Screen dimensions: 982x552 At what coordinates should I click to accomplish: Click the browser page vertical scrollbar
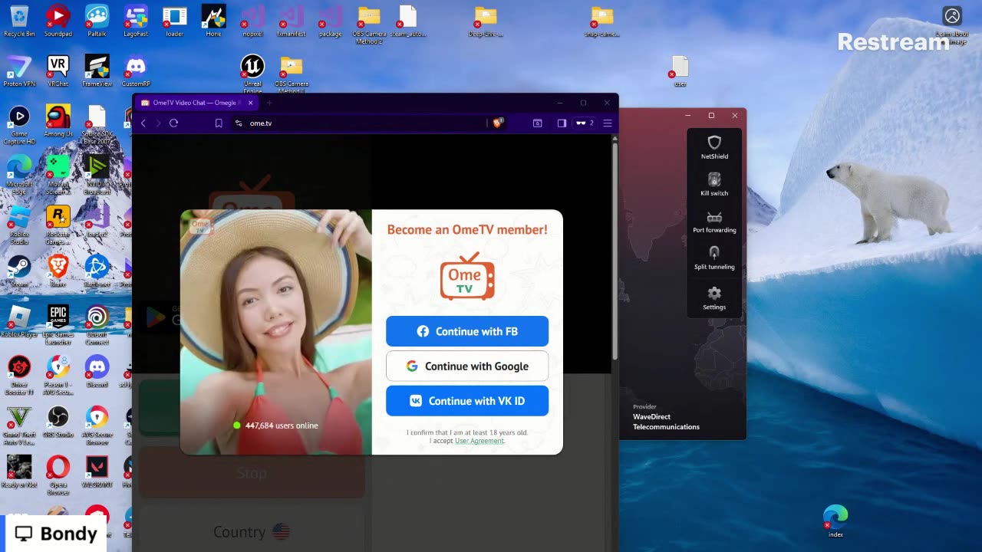point(615,253)
